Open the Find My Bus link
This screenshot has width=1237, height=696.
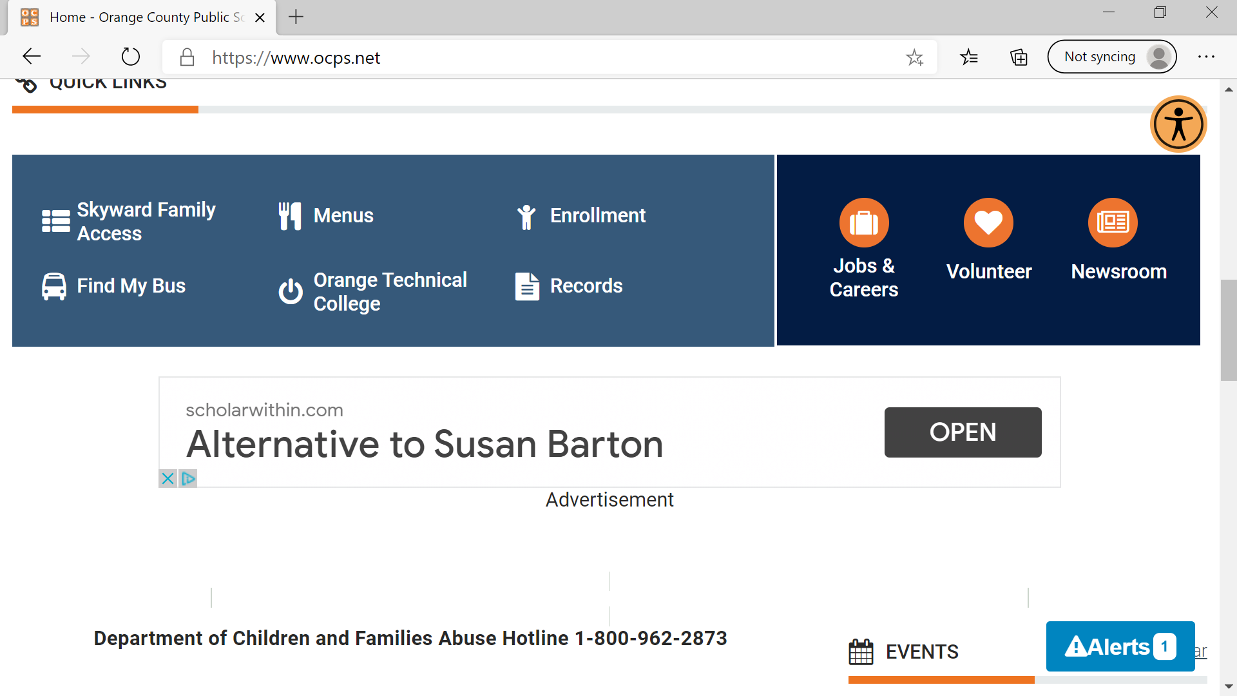131,286
